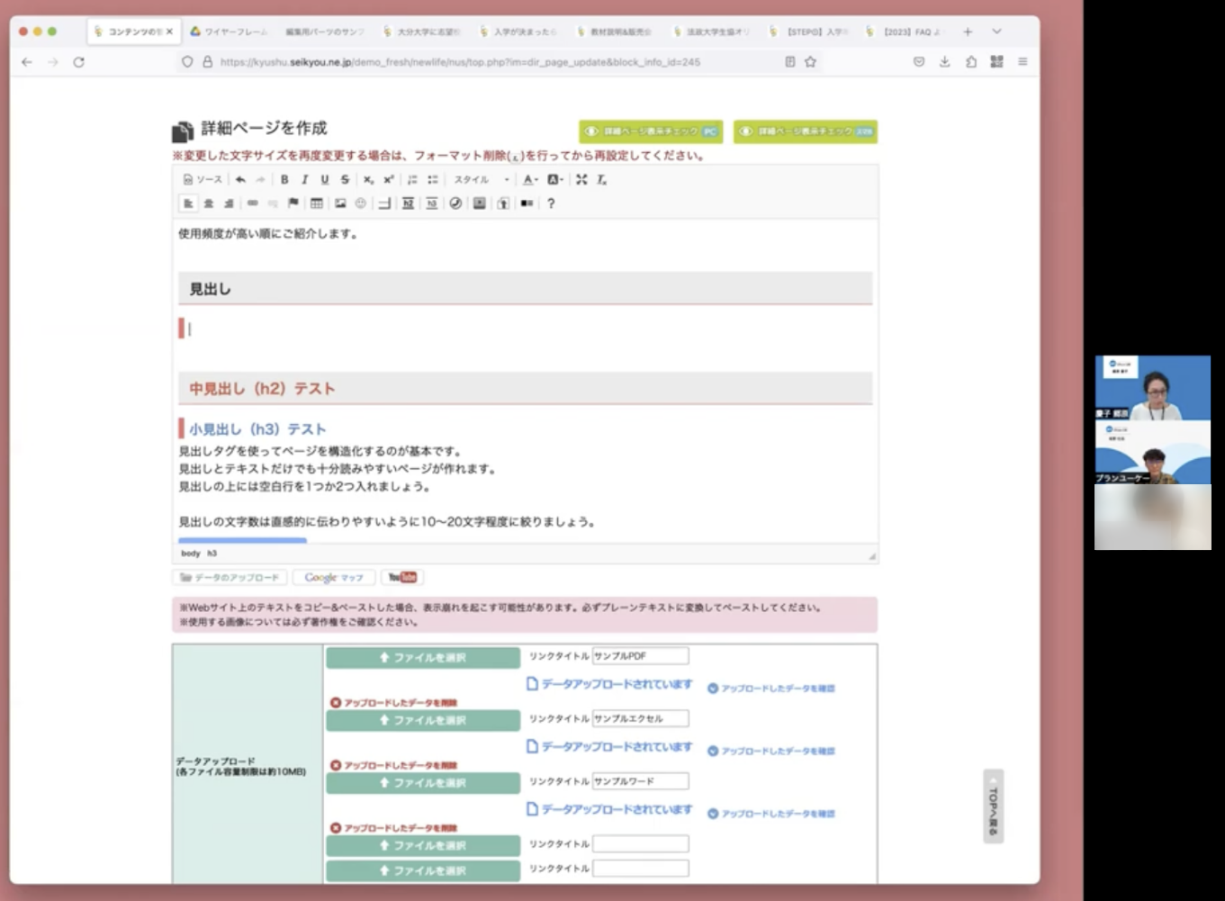This screenshot has height=901, width=1225.
Task: Insert bulleted list in the editor
Action: [x=433, y=180]
